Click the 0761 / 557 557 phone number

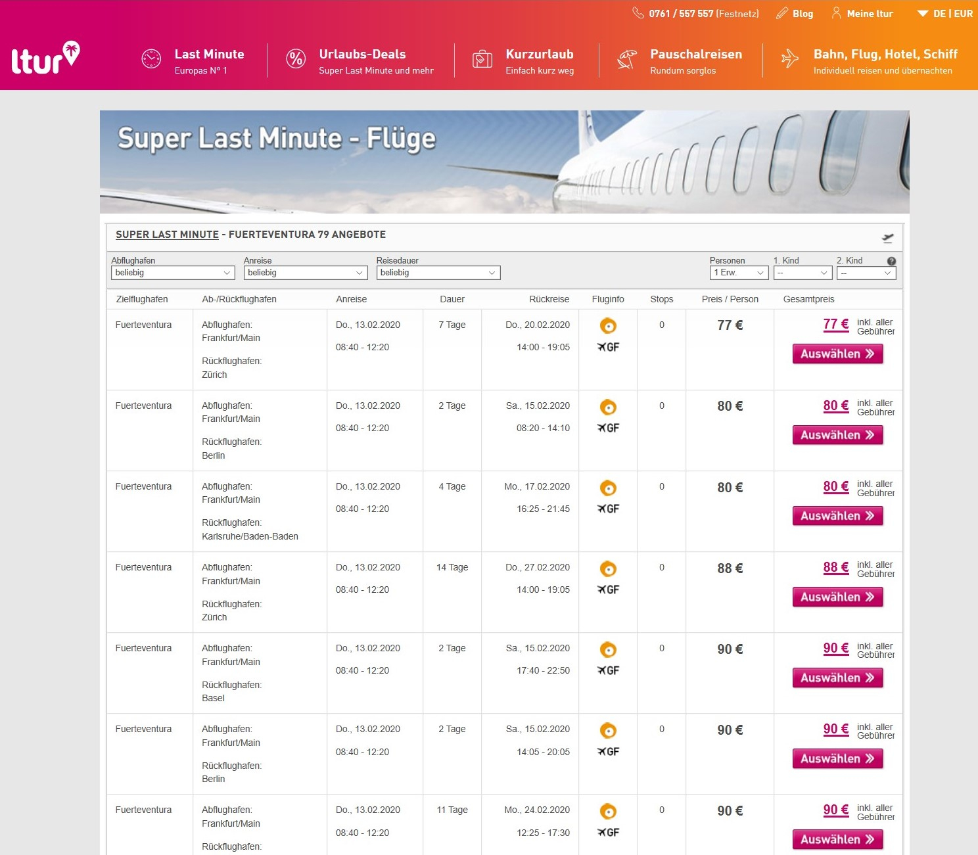coord(681,13)
